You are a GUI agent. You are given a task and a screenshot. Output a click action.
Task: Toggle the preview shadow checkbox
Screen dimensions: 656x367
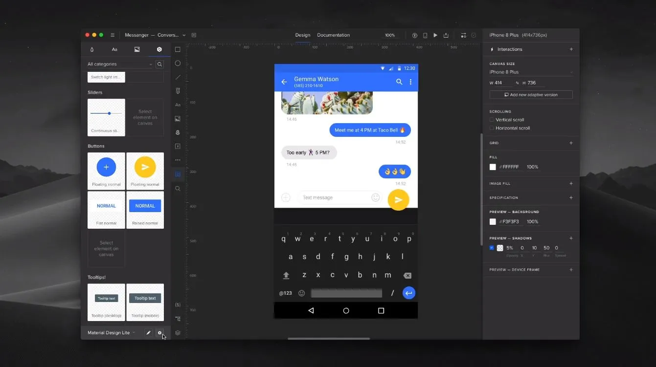coord(492,248)
